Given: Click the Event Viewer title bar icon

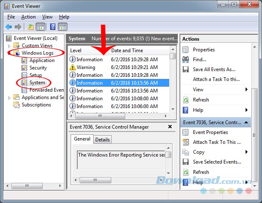Looking at the screenshot, I should tap(7, 6).
